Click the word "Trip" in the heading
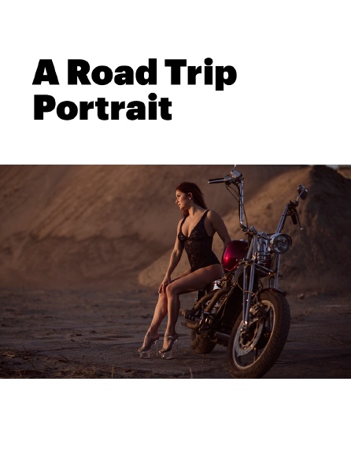Screen dimensions: 351x463 pos(201,74)
